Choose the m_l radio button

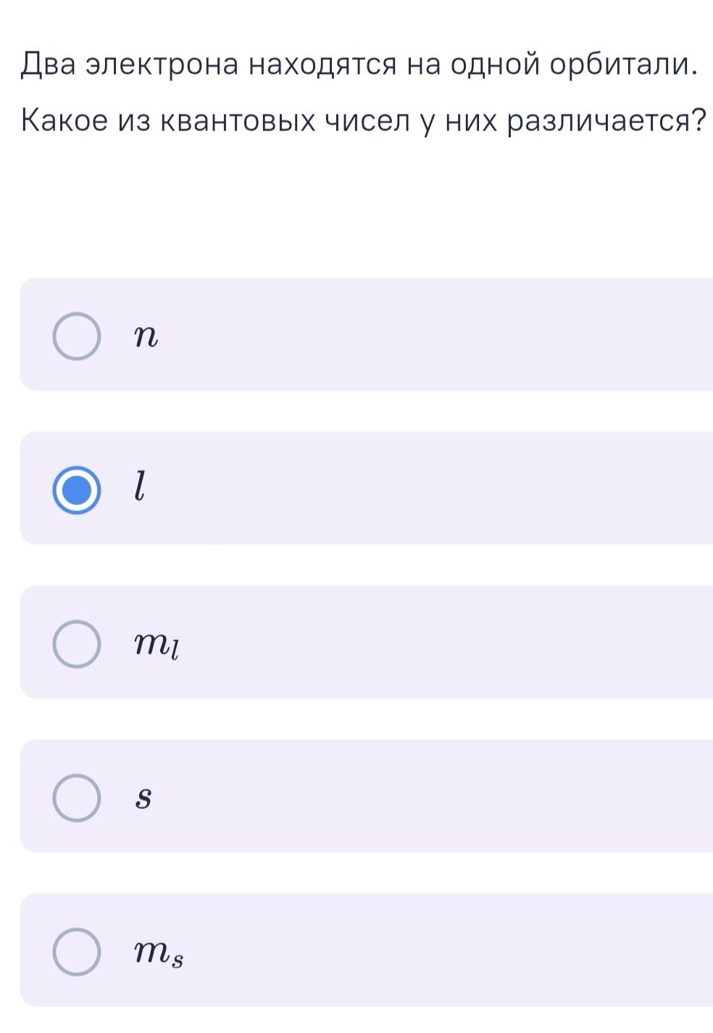click(x=77, y=644)
